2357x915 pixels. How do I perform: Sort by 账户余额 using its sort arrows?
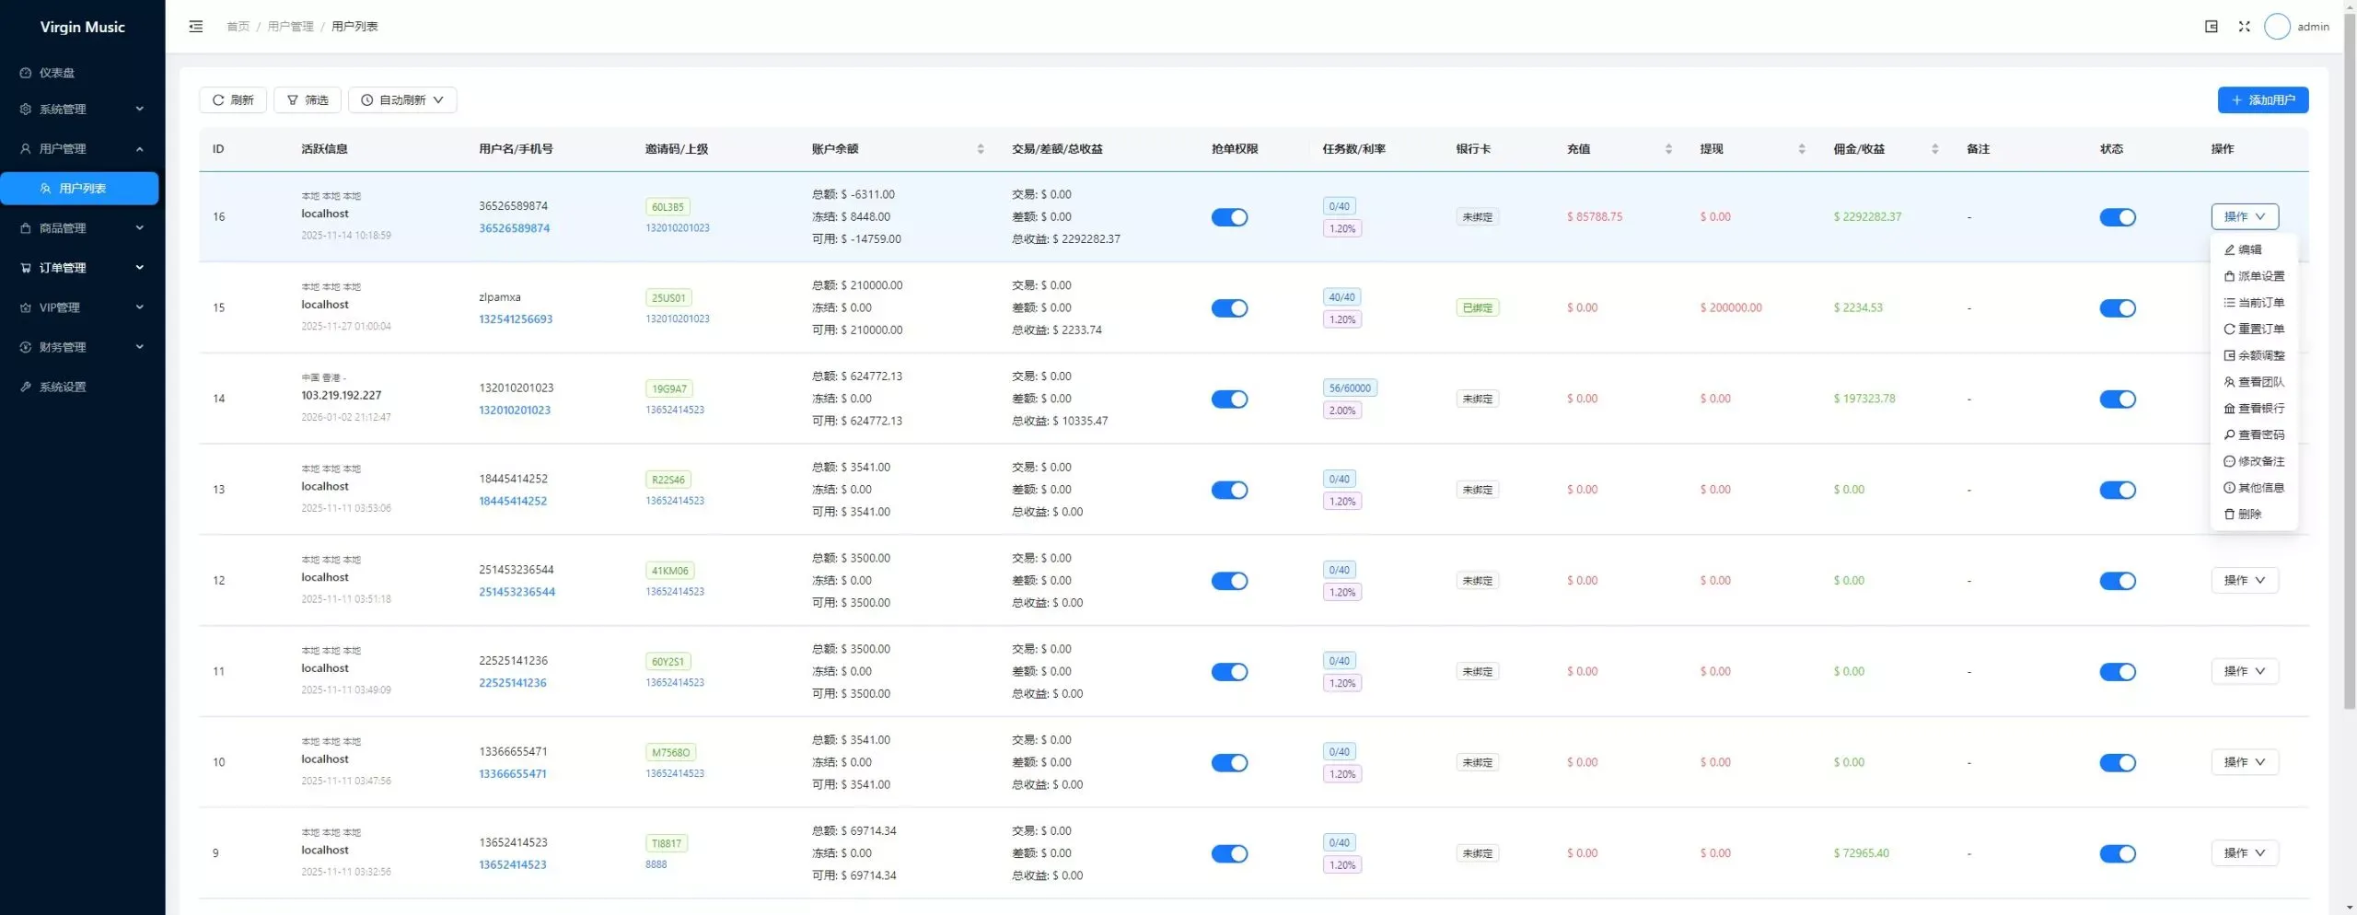pos(980,149)
